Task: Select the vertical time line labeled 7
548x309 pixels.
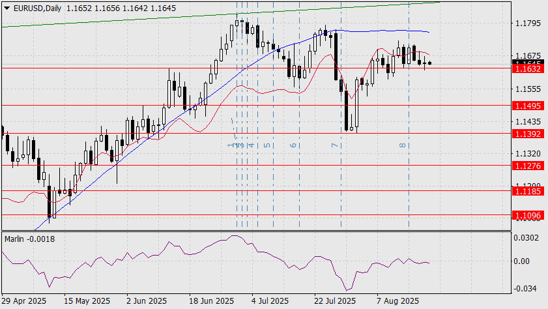Action: tap(341, 115)
